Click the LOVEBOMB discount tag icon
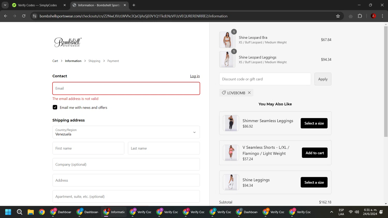This screenshot has height=218, width=388. click(224, 93)
